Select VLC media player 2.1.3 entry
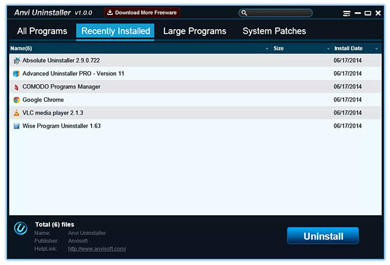This screenshot has height=265, width=390. pyautogui.click(x=195, y=113)
